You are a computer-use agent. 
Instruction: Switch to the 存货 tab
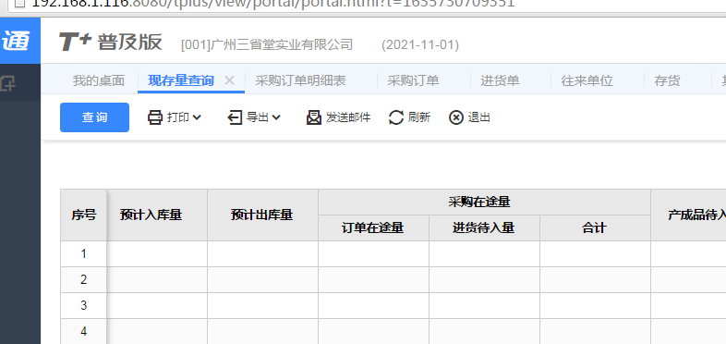pos(667,80)
